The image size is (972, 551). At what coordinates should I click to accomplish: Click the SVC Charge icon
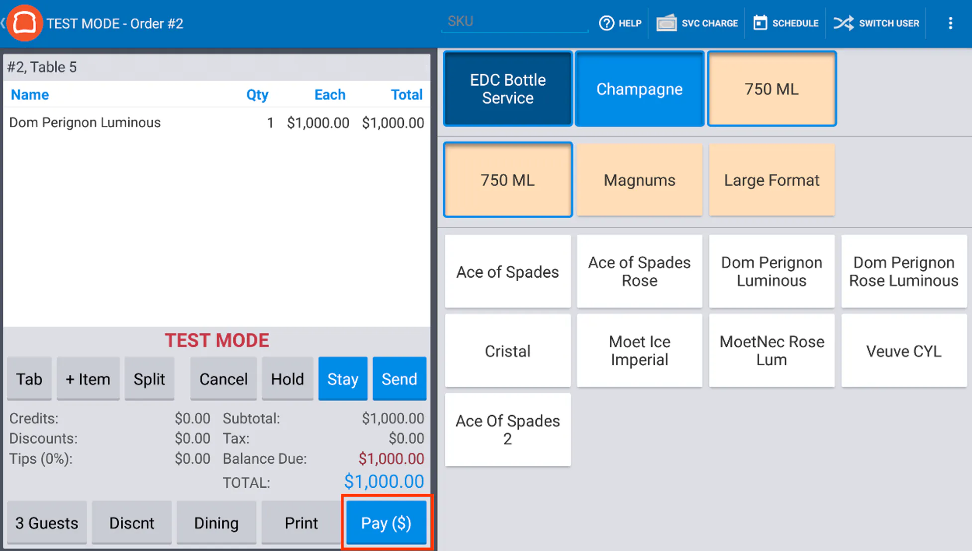tap(666, 23)
